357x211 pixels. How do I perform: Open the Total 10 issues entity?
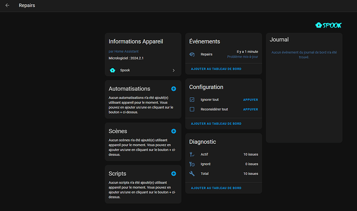[x=224, y=173]
